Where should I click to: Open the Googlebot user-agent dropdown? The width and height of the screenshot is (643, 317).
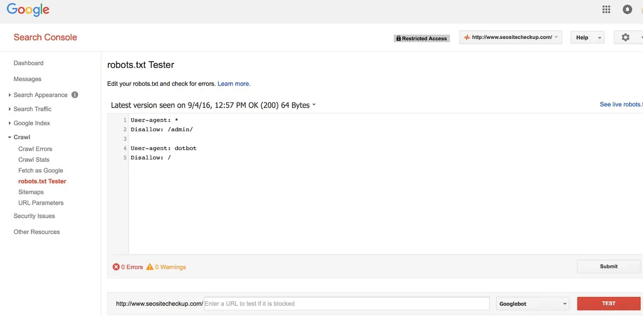532,304
